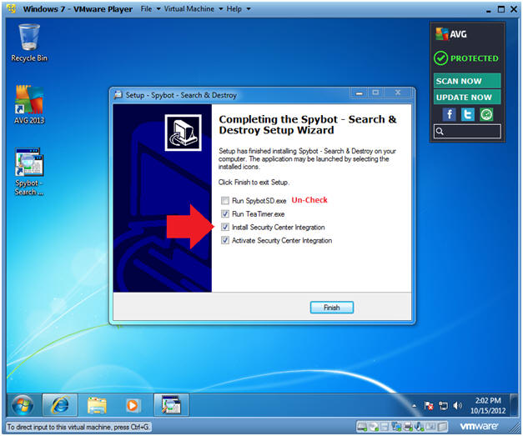
Task: Click the green PROTECTED checkmark icon
Action: click(440, 58)
